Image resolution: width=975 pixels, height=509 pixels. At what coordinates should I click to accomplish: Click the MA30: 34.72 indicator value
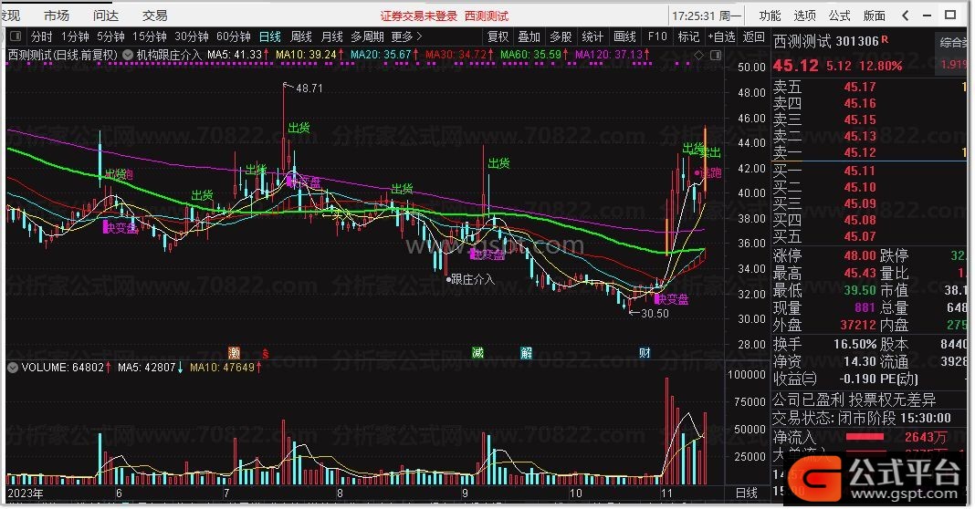coord(459,55)
